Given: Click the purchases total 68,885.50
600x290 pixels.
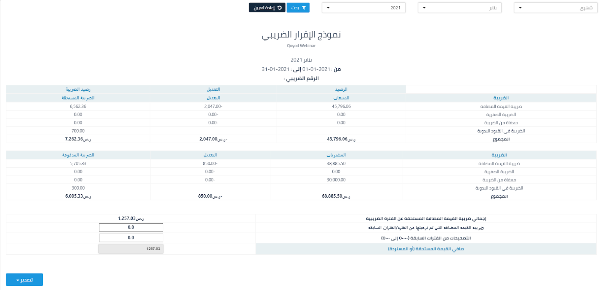Looking at the screenshot, I should (336, 196).
